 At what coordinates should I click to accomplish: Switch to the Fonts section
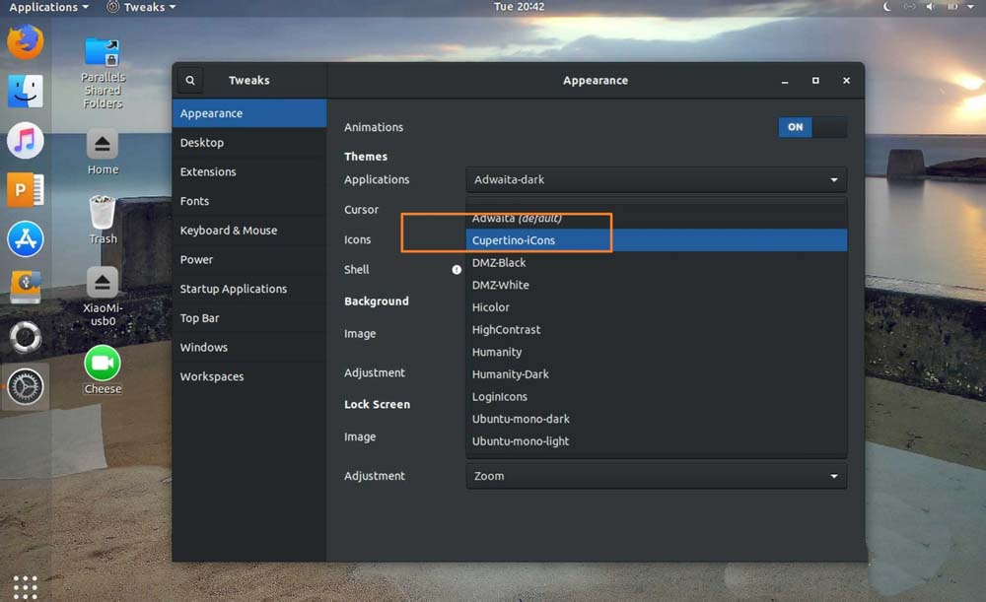click(194, 201)
